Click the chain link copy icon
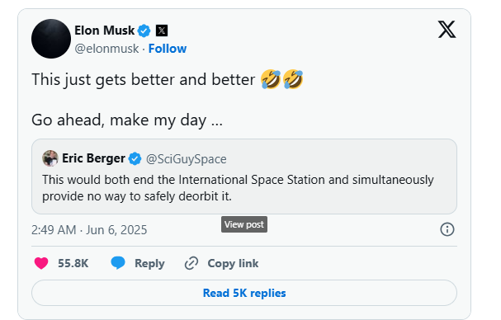 (191, 263)
